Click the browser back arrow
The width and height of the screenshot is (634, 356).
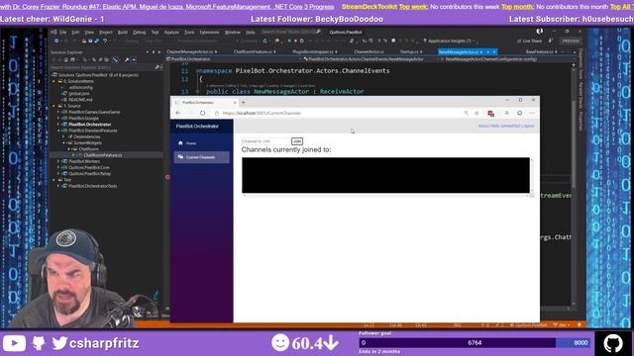[178, 113]
